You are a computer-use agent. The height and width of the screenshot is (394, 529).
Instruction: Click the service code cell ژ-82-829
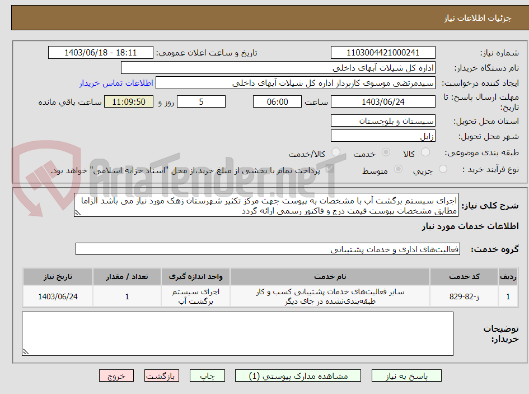coord(464,296)
